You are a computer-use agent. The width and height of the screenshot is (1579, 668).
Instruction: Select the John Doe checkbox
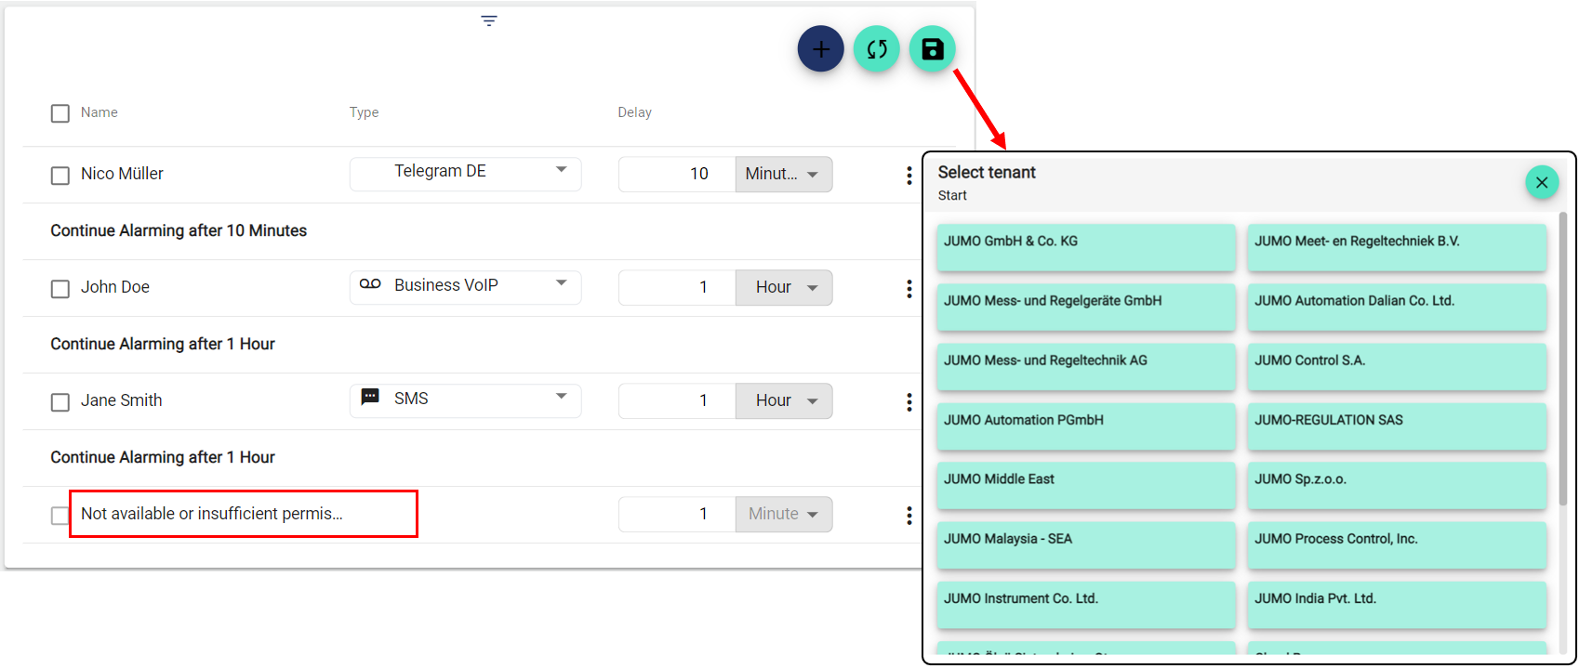60,288
